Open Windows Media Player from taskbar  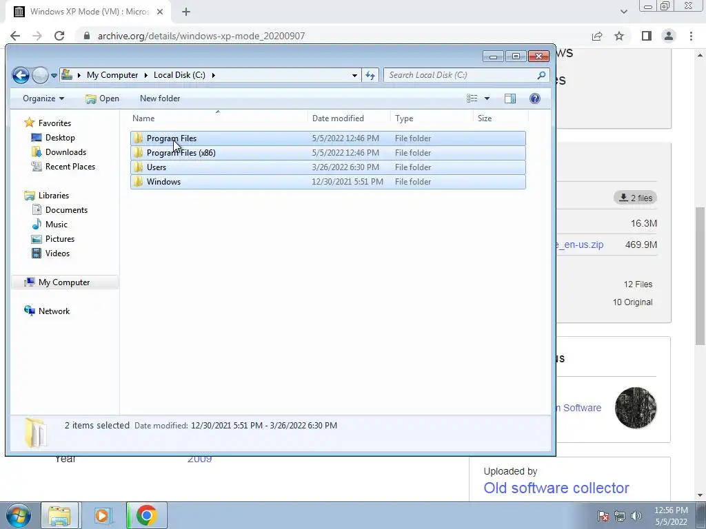pyautogui.click(x=102, y=515)
